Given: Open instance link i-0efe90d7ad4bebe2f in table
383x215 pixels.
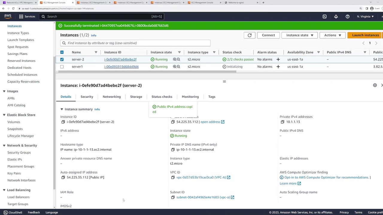Looking at the screenshot, I should click(x=120, y=59).
